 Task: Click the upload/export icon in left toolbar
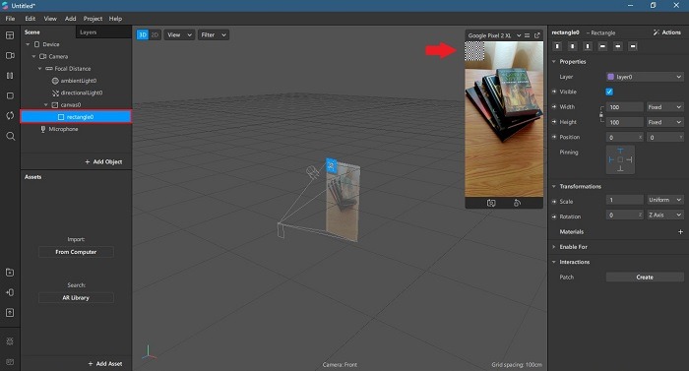point(10,313)
